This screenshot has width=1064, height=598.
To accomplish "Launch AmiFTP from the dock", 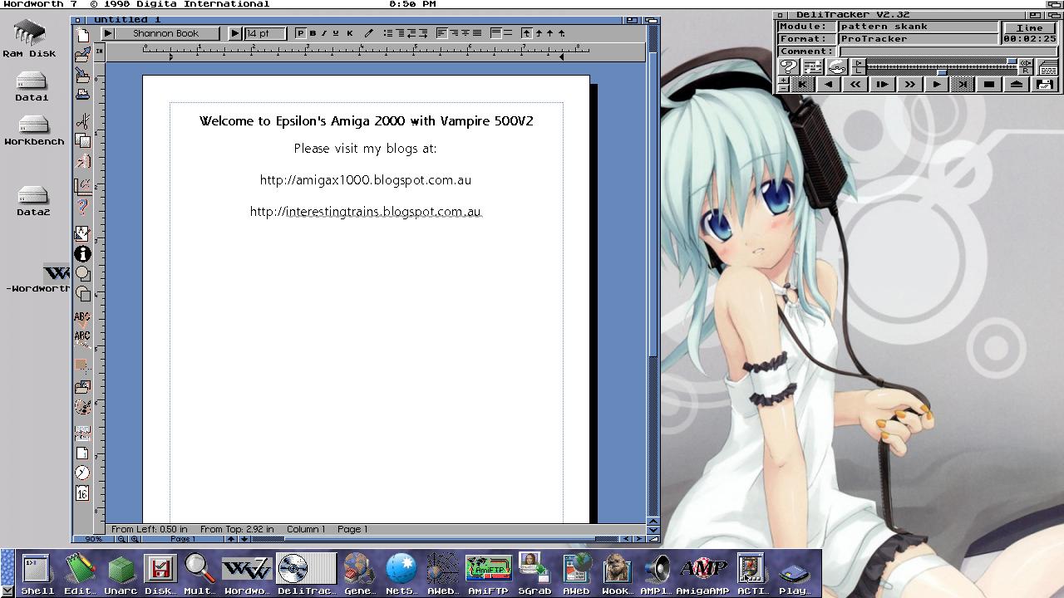I will (488, 574).
